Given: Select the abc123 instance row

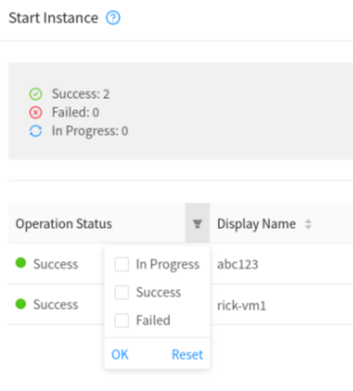Looking at the screenshot, I should point(180,264).
